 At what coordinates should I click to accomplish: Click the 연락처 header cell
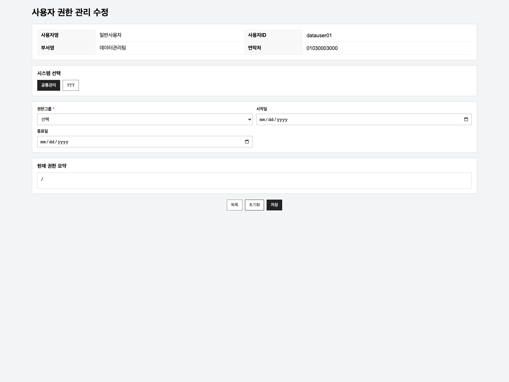point(274,48)
